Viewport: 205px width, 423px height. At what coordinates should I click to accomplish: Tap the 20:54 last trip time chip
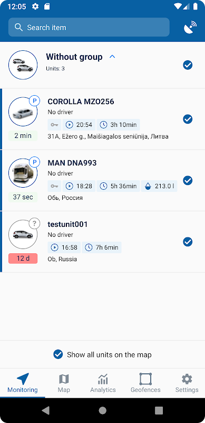(x=79, y=125)
